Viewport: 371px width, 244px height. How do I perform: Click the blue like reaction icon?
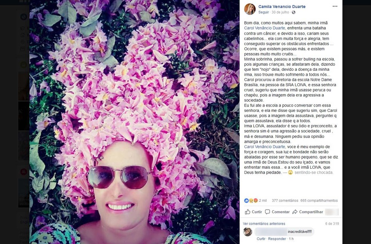(x=246, y=201)
